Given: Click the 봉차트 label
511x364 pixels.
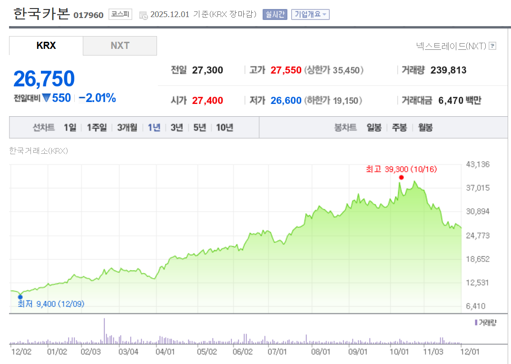Looking at the screenshot, I should click(x=345, y=127).
